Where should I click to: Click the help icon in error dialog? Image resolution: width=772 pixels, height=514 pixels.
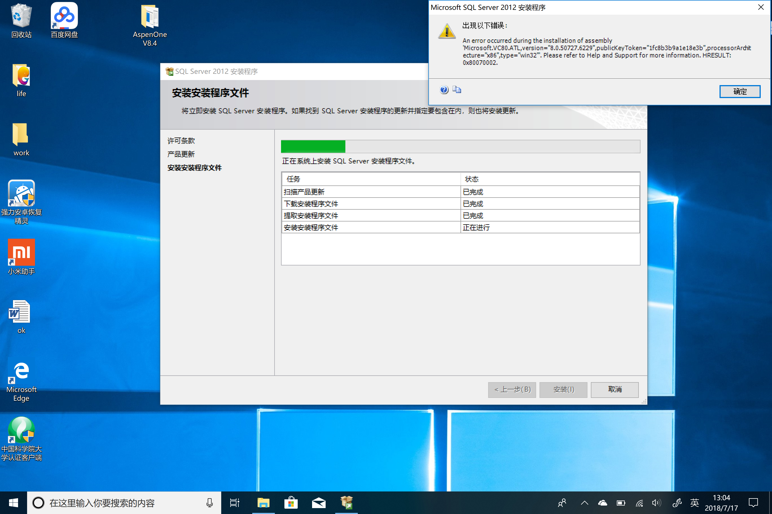[444, 90]
